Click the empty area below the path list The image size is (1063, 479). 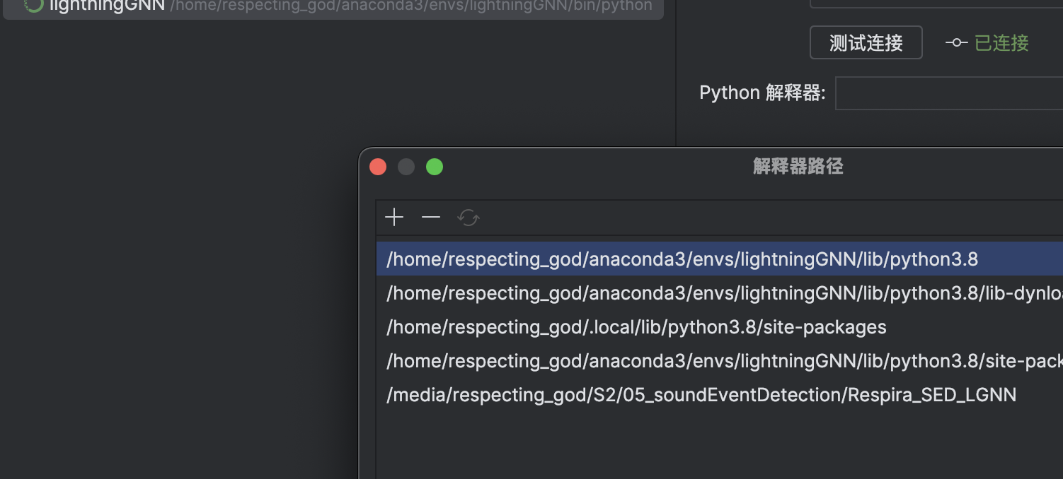click(x=719, y=445)
